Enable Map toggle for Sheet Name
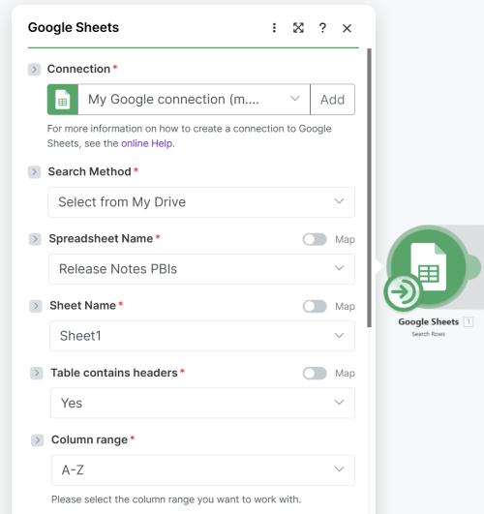The image size is (484, 514). point(315,306)
